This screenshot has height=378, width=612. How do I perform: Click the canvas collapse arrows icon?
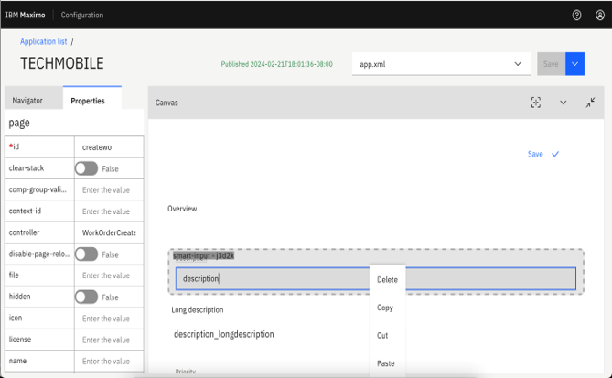pyautogui.click(x=591, y=103)
